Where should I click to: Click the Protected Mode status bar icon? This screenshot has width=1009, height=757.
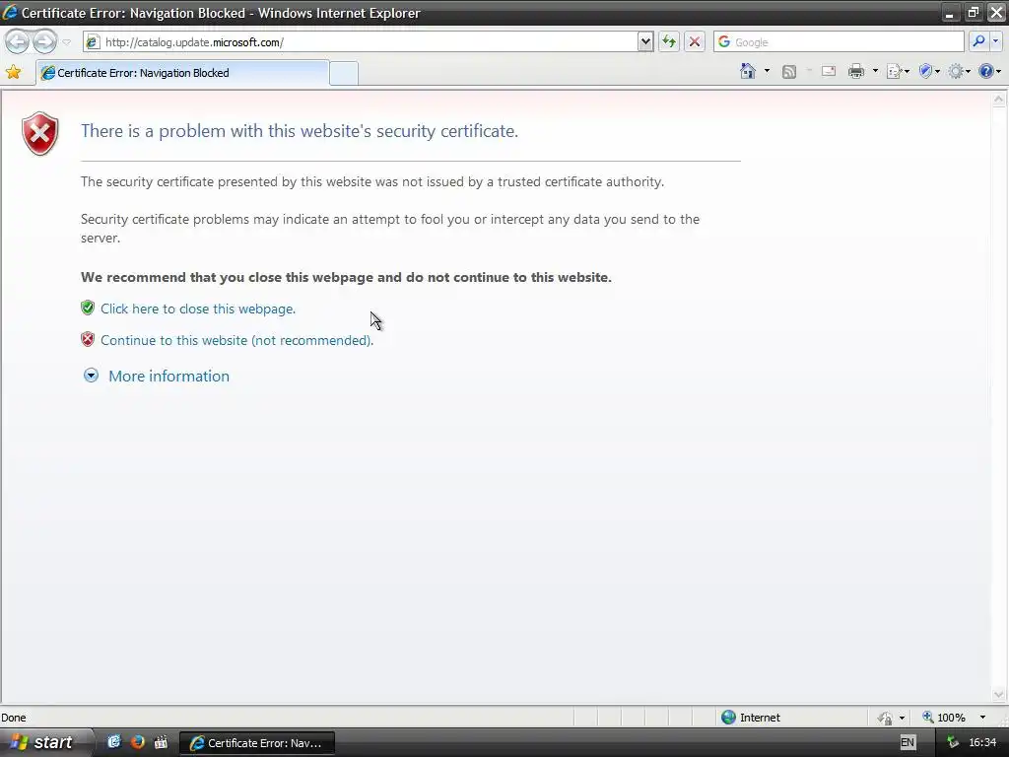(x=886, y=718)
